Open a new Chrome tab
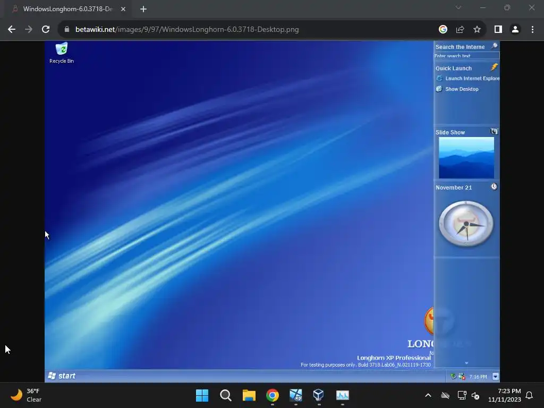This screenshot has height=408, width=544. pyautogui.click(x=143, y=9)
